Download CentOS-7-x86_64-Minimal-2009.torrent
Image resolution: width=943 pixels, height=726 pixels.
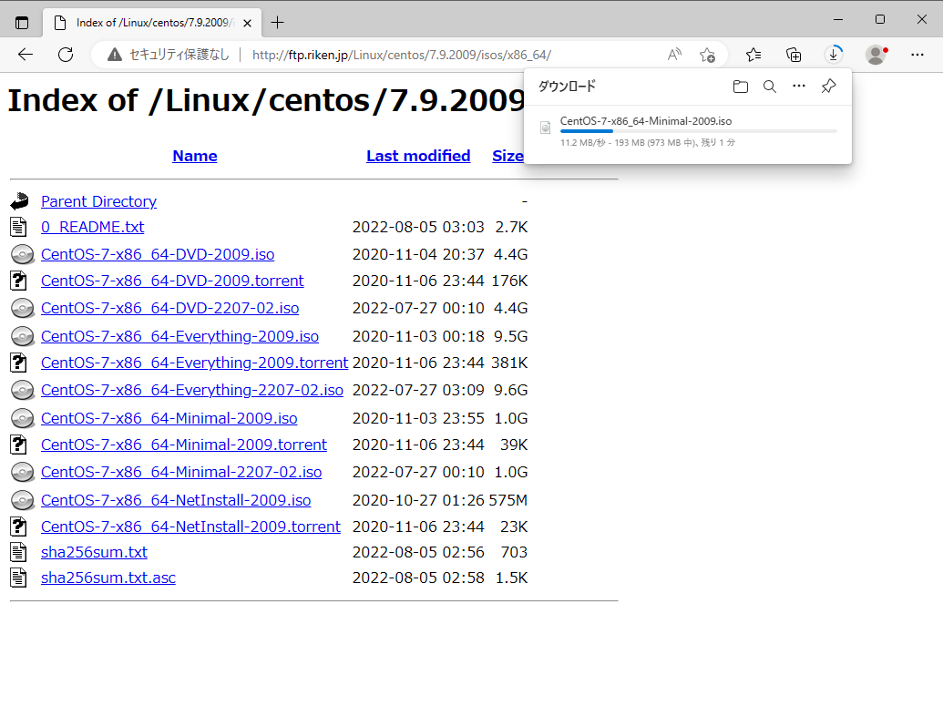click(x=183, y=445)
